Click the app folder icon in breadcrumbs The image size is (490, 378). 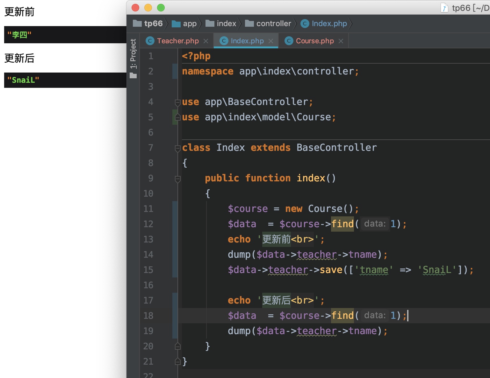pos(176,24)
